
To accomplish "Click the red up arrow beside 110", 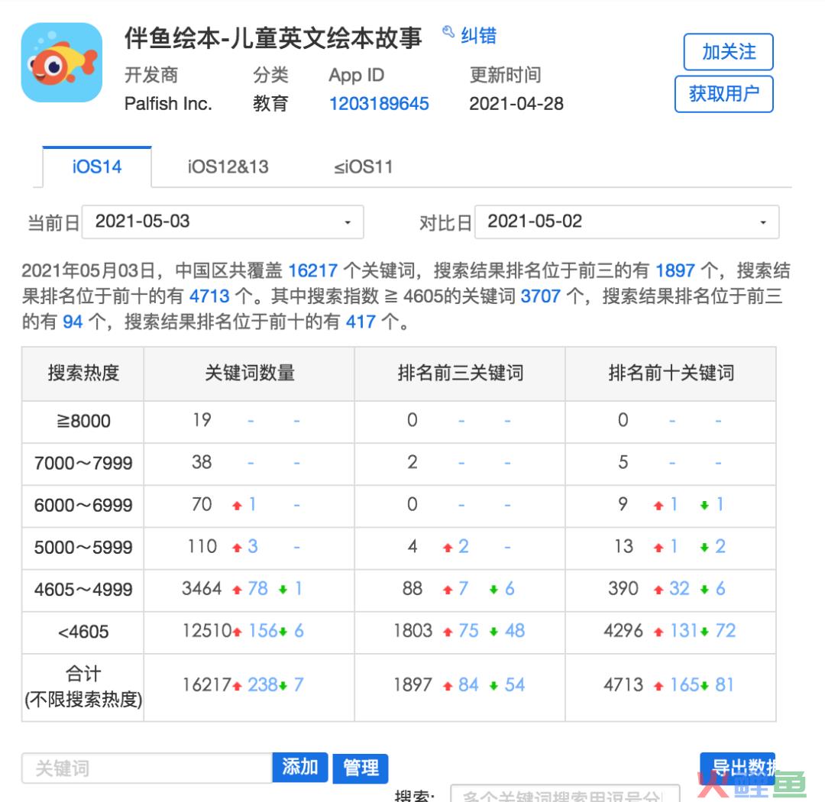I will pyautogui.click(x=237, y=548).
